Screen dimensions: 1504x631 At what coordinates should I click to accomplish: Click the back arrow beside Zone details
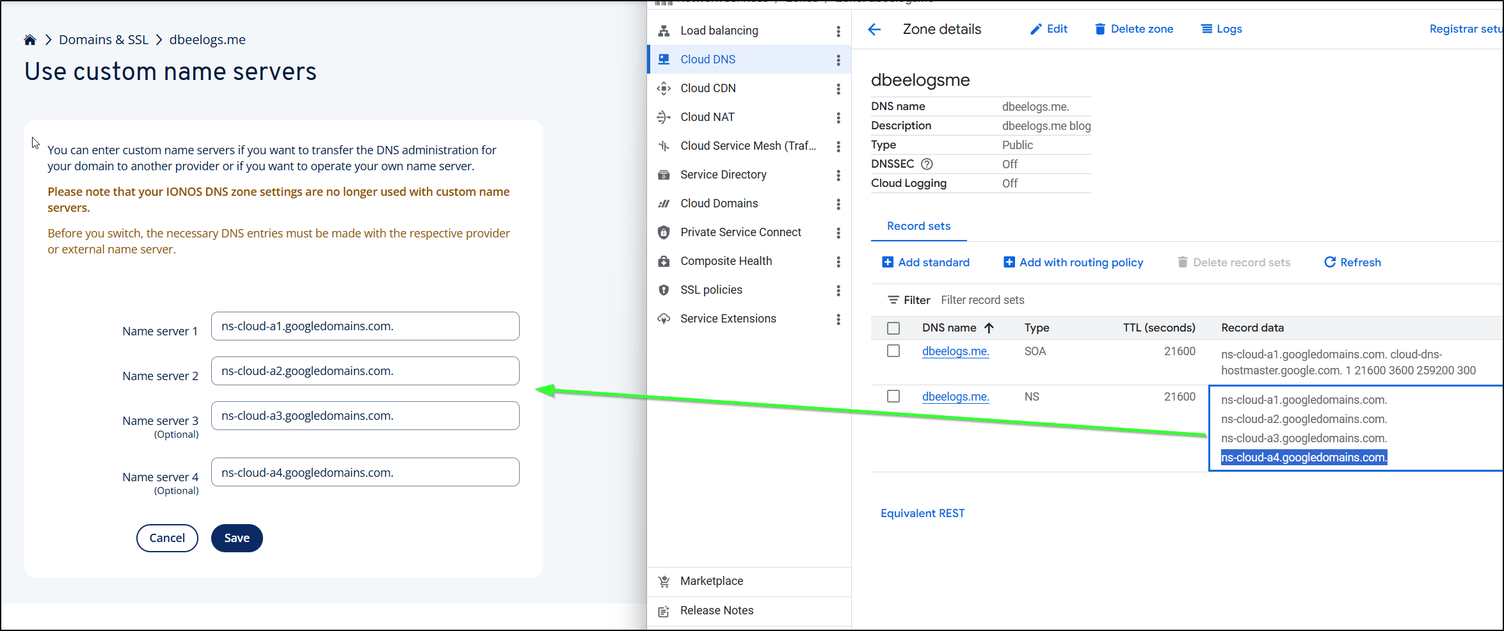click(x=874, y=29)
